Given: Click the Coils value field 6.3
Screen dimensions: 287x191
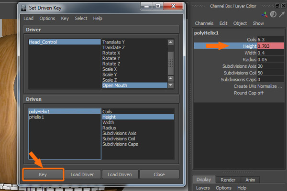Looking at the screenshot, I should tap(271, 40).
